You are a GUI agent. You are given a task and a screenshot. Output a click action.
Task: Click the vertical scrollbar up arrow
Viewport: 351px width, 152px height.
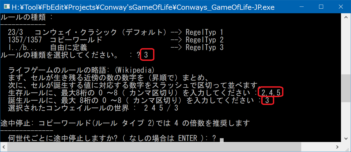pyautogui.click(x=346, y=17)
